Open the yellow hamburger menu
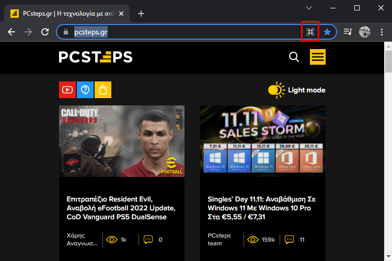Screen dimensions: 392x261 pyautogui.click(x=318, y=57)
